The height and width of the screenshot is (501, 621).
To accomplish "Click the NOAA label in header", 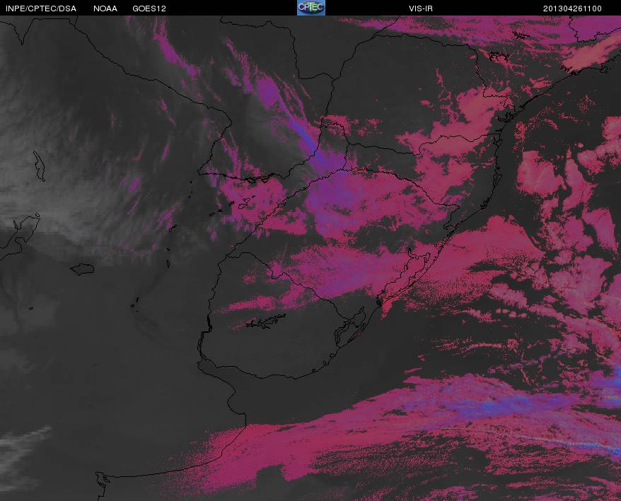I will pos(105,8).
